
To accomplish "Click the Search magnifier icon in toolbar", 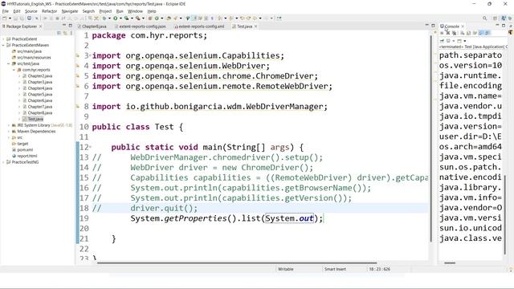I will point(484,18).
